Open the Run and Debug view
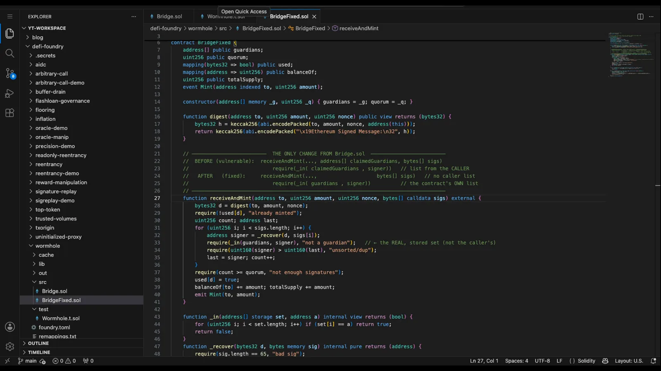 click(x=10, y=94)
